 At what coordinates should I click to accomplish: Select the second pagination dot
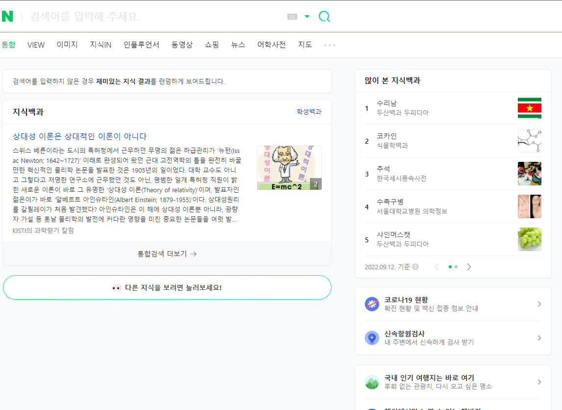456,267
